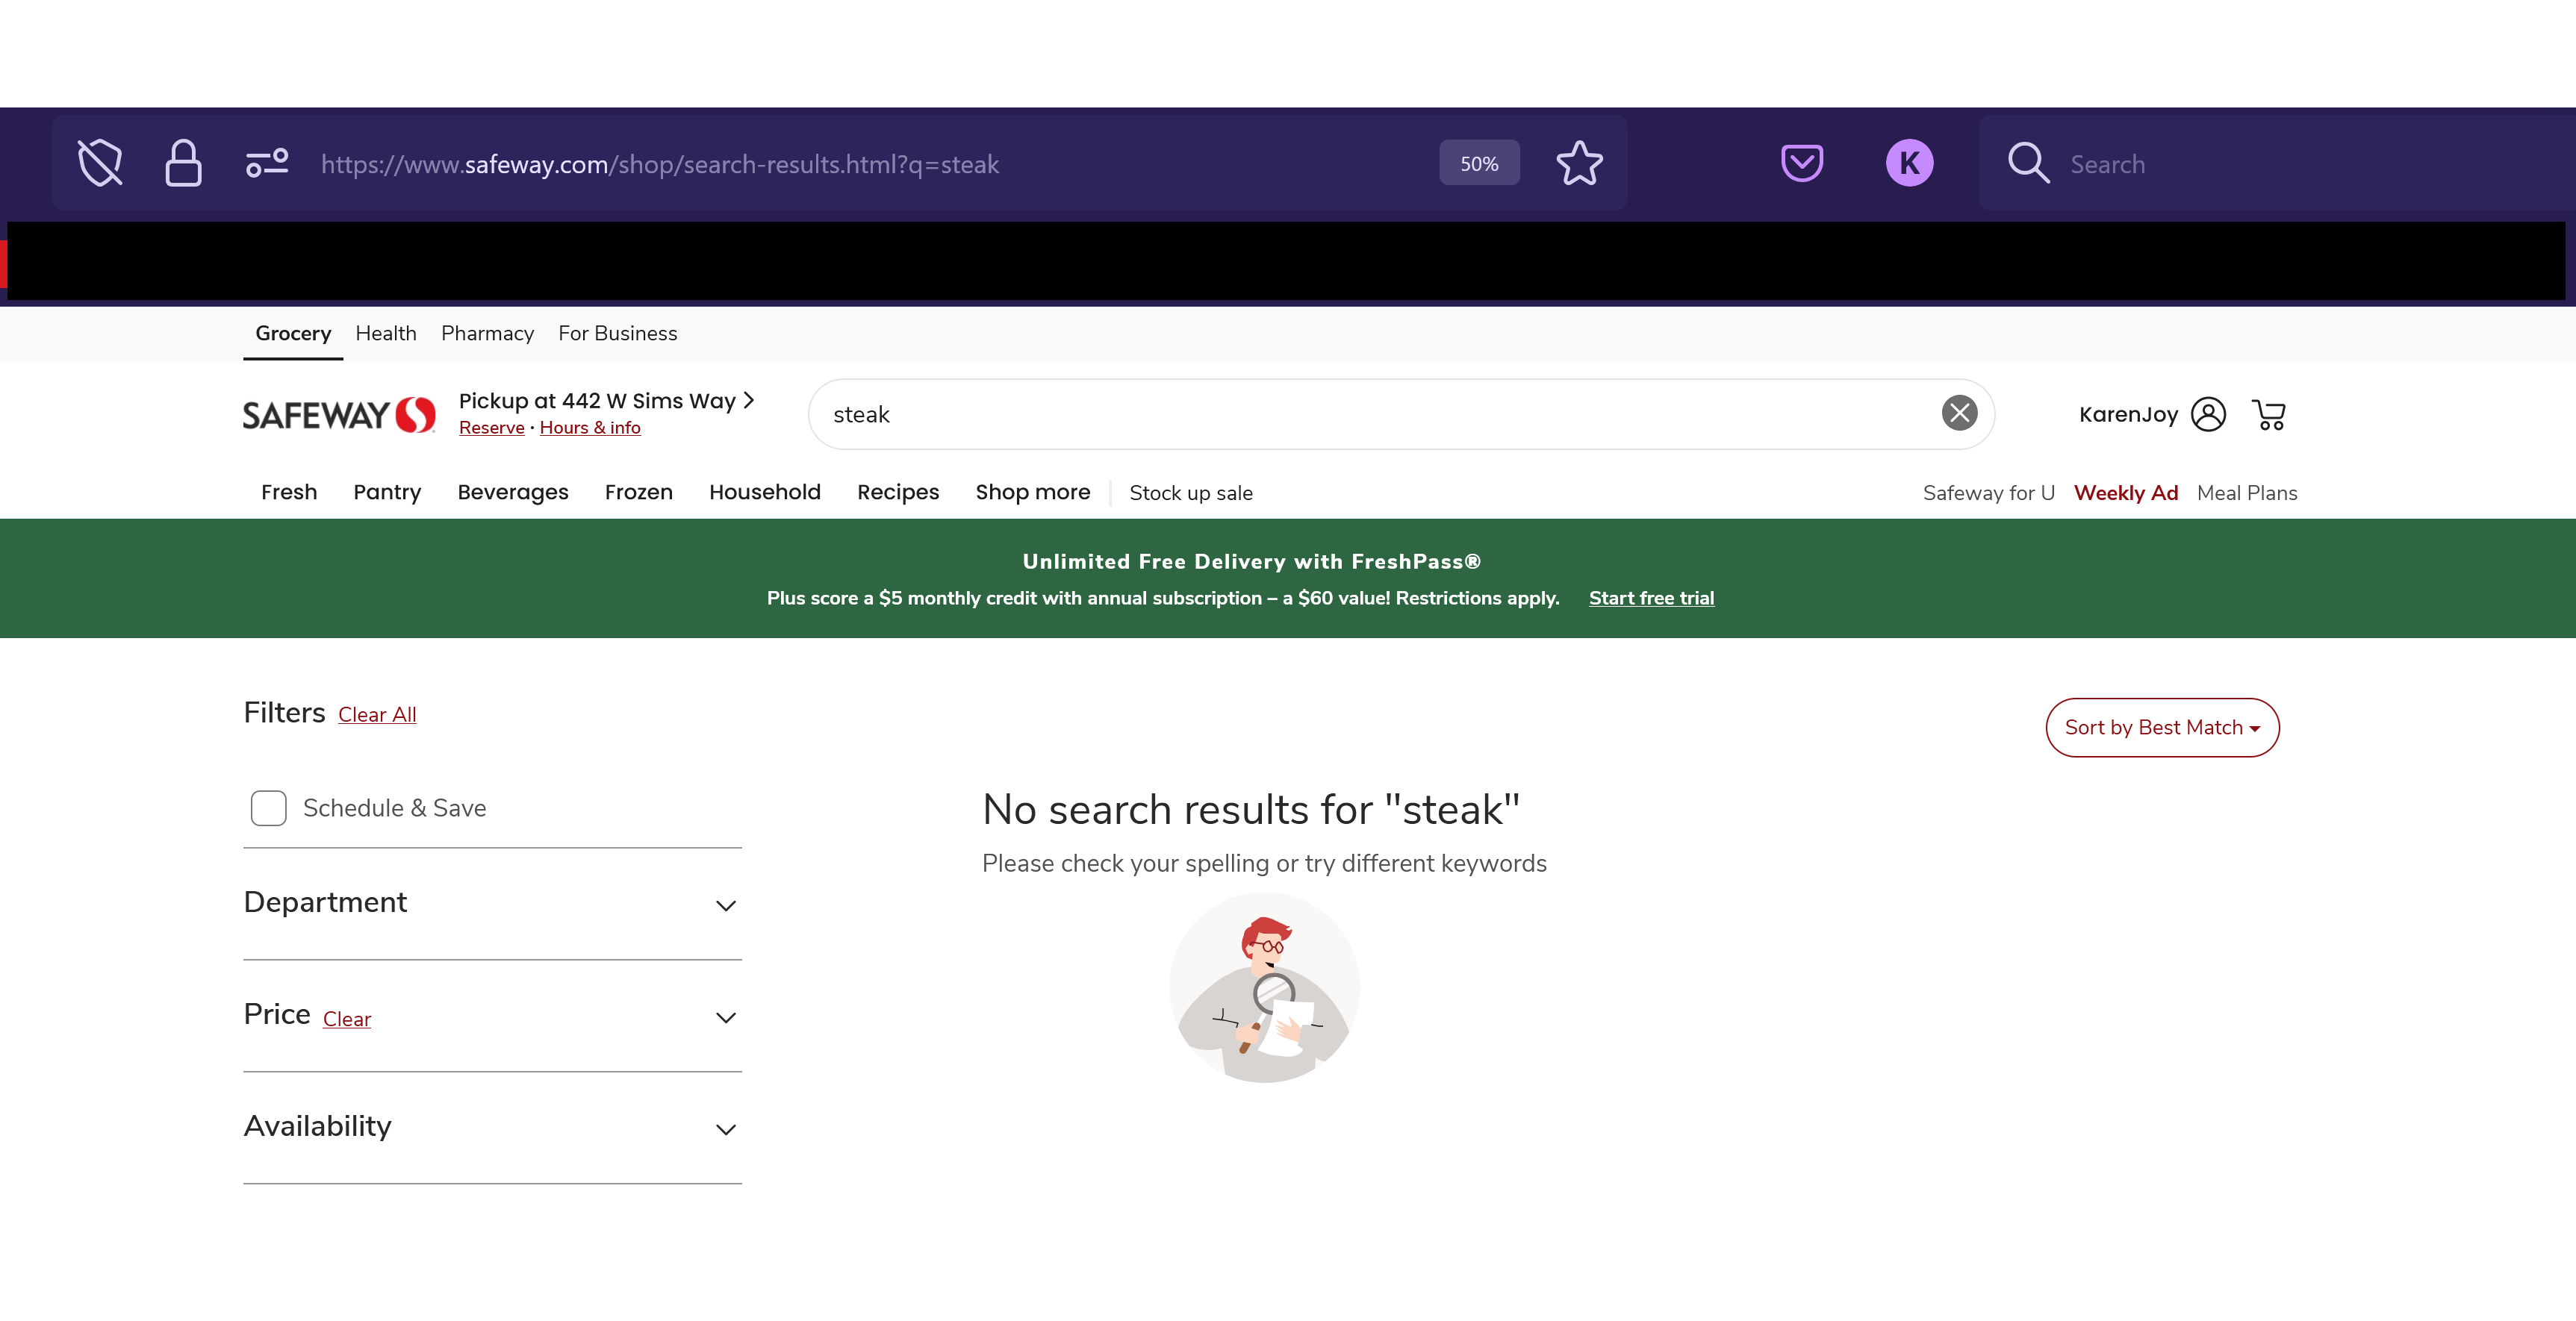This screenshot has width=2576, height=1321.
Task: Click the browser search magnifier icon
Action: (2028, 163)
